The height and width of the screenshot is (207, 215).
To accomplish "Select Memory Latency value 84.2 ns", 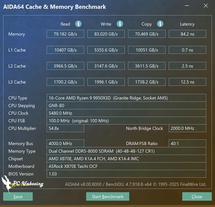I will click(x=187, y=34).
